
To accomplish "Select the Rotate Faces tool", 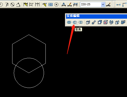I will [111, 22].
